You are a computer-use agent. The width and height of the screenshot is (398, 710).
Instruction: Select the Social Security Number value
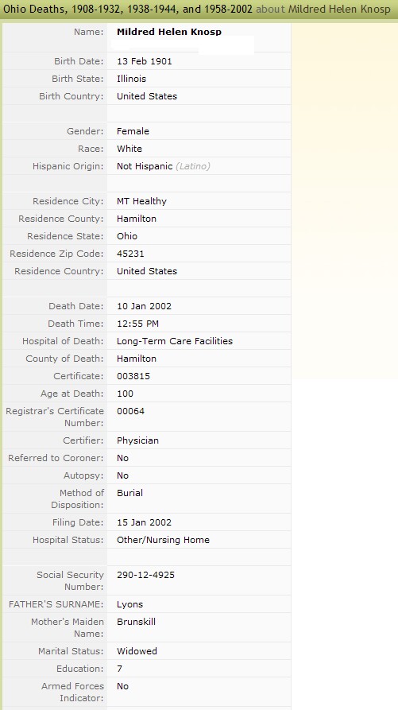145,575
